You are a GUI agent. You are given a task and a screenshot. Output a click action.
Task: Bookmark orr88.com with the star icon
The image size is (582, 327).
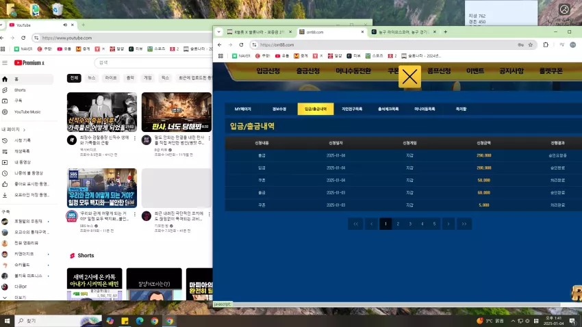pyautogui.click(x=531, y=45)
